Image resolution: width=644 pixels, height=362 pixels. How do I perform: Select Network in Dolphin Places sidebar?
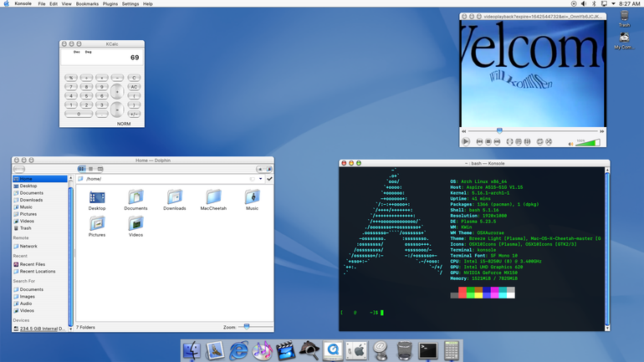(x=28, y=247)
